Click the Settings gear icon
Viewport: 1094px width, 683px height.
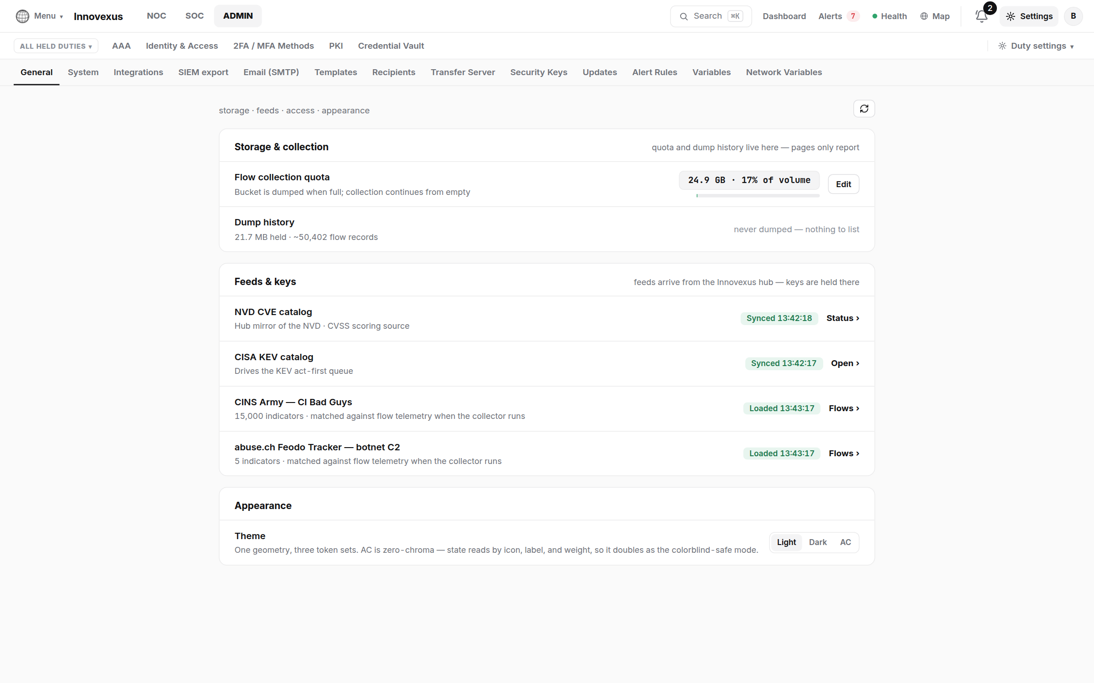point(1010,16)
